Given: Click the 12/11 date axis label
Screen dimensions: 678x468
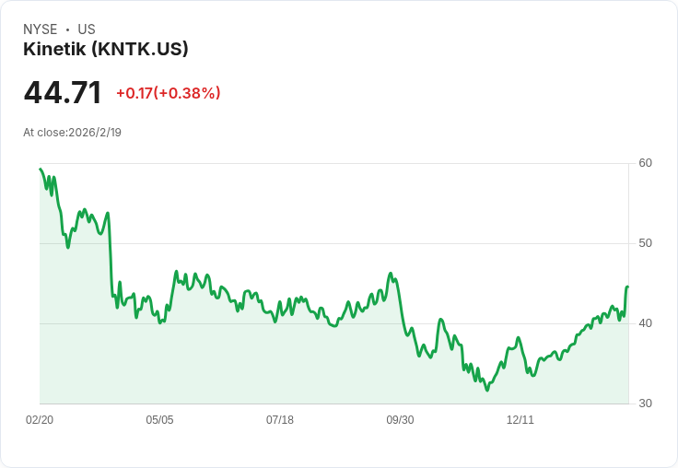Looking at the screenshot, I should [x=520, y=419].
